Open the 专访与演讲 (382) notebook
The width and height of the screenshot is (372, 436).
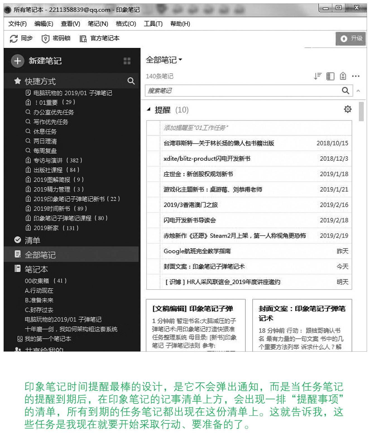point(58,160)
